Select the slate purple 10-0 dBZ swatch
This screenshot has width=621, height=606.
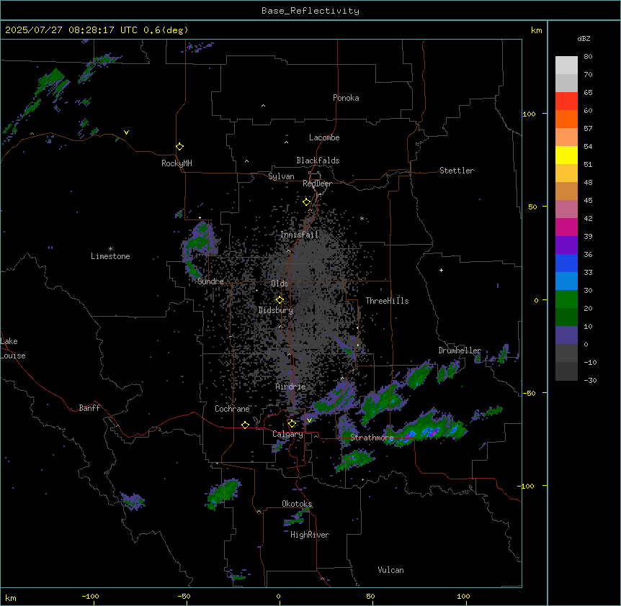(566, 335)
